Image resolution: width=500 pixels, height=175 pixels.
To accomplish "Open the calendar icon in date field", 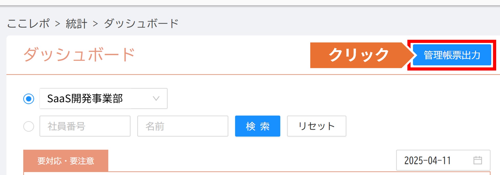I will [x=477, y=160].
